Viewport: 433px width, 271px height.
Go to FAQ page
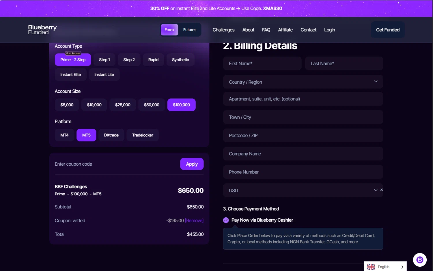click(266, 30)
